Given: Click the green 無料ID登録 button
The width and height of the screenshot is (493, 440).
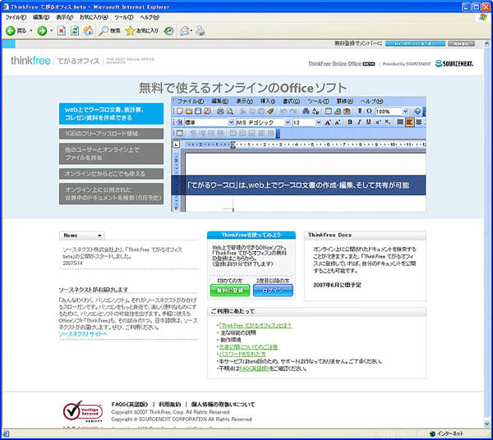Looking at the screenshot, I should pos(229,291).
